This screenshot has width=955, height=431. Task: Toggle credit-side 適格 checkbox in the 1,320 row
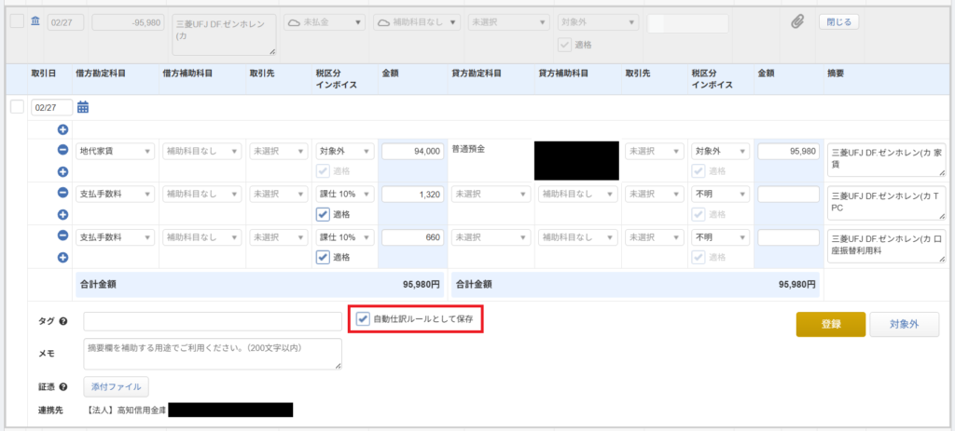698,214
